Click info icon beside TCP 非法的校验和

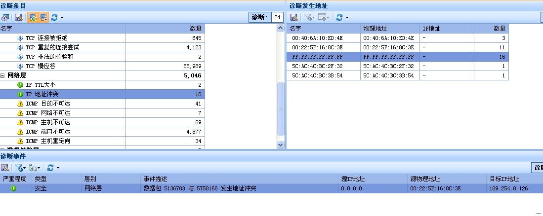coord(20,57)
